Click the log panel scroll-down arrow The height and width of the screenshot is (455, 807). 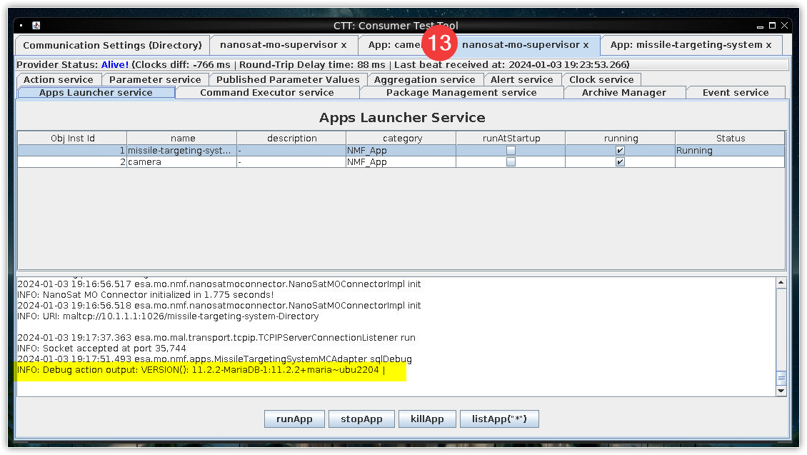781,391
